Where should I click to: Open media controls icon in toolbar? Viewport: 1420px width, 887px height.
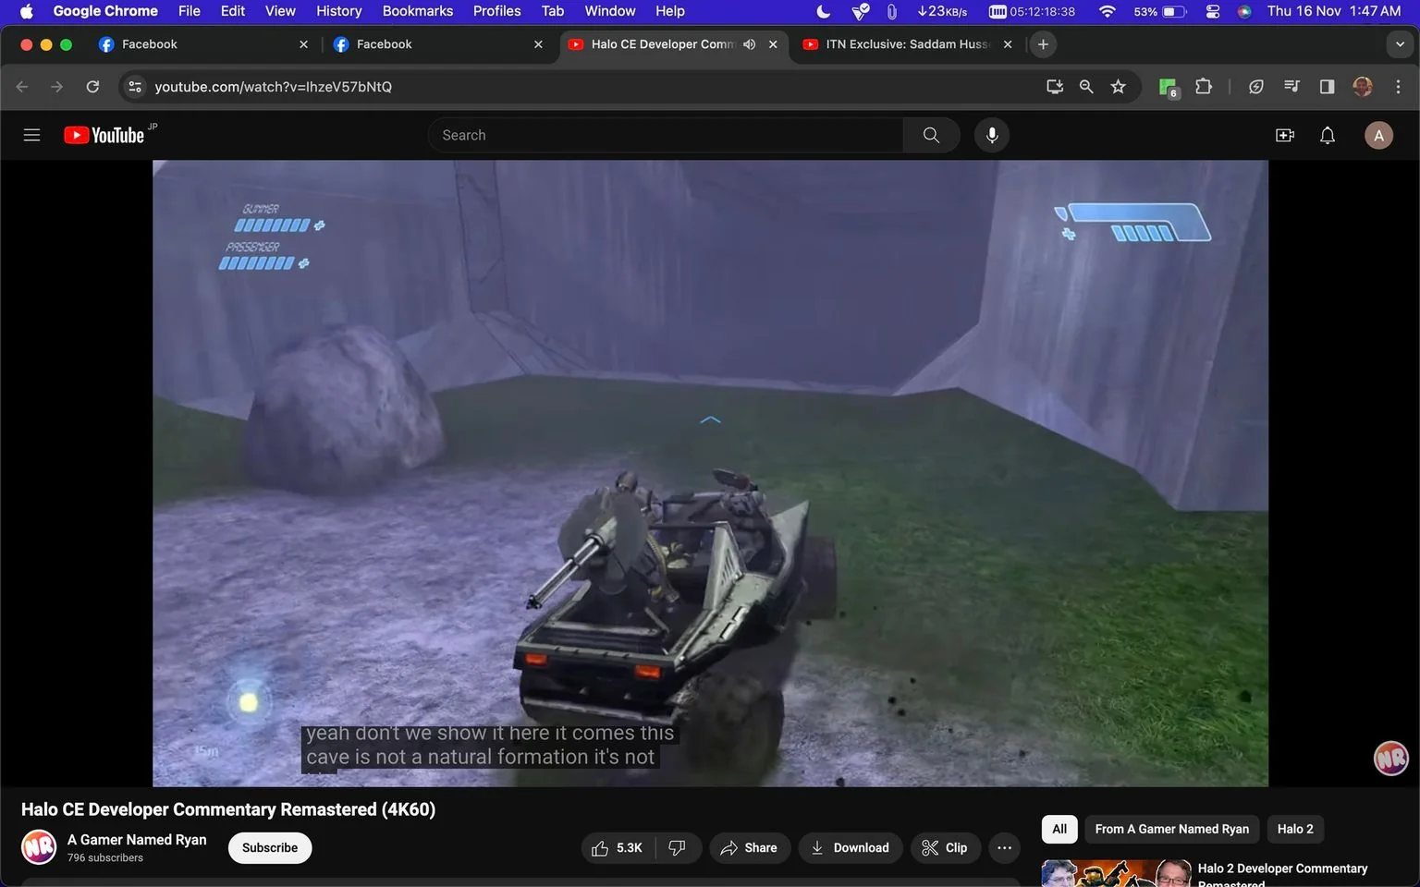pyautogui.click(x=1291, y=87)
